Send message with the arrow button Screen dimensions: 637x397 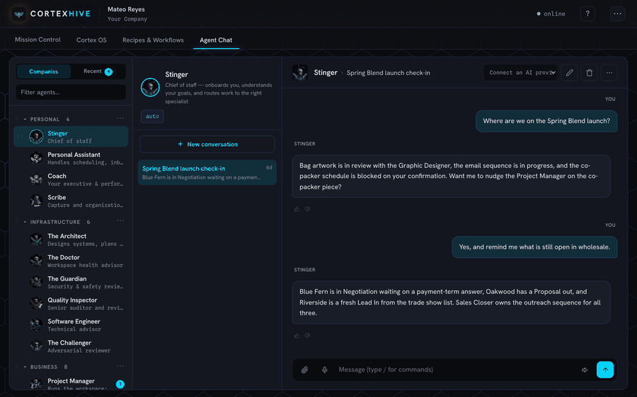click(x=605, y=370)
